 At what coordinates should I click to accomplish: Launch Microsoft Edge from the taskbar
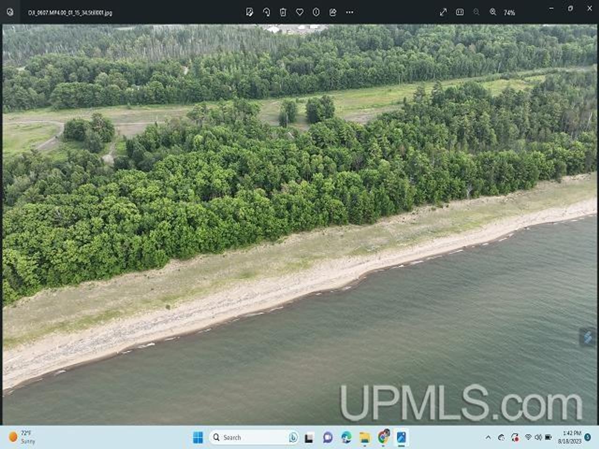346,438
